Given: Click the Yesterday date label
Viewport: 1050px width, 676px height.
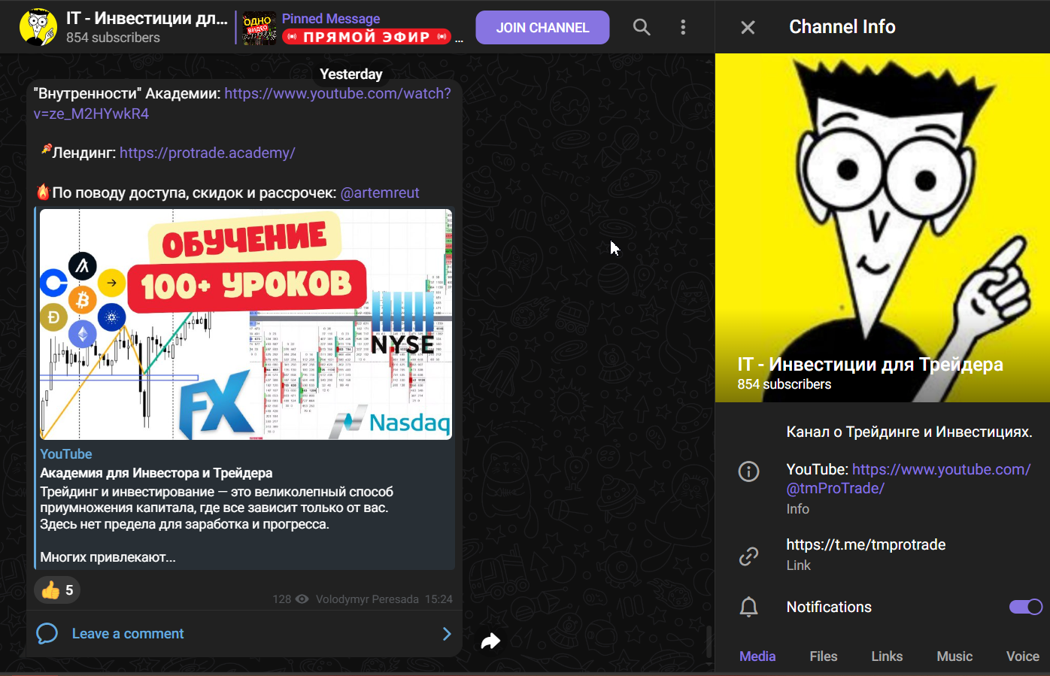Looking at the screenshot, I should tap(351, 74).
